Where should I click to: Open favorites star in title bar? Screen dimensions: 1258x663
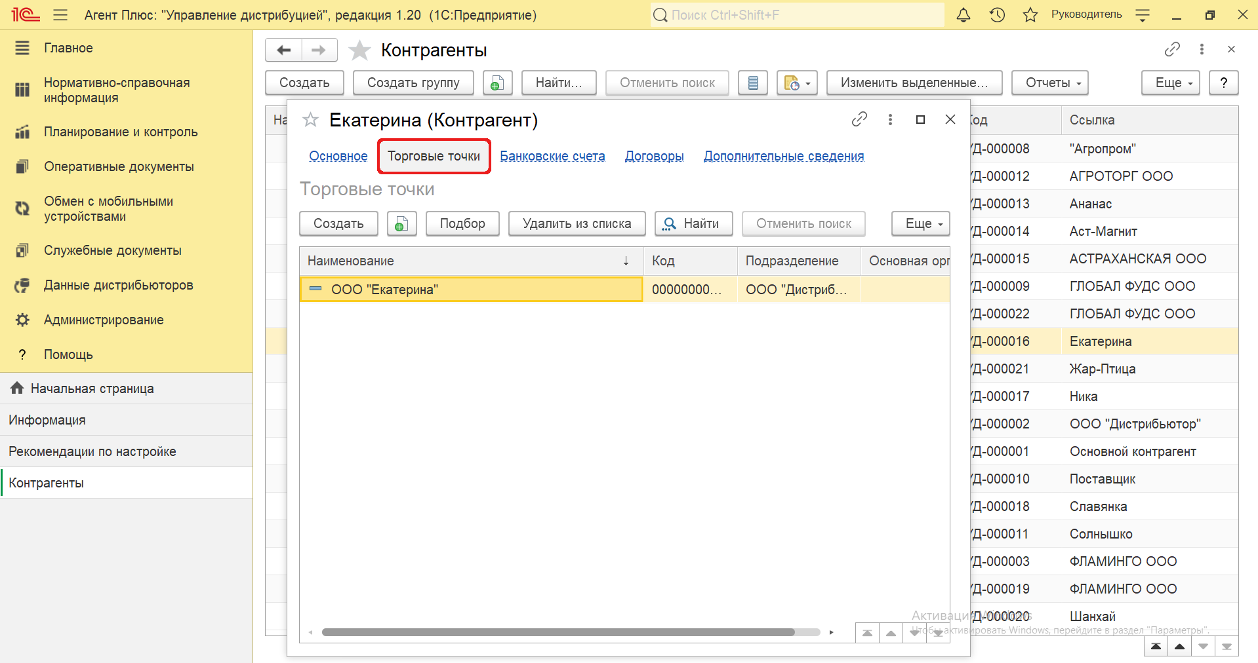pyautogui.click(x=1030, y=14)
